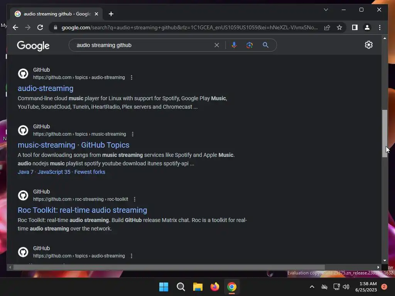Focus the Google search input field
Image resolution: width=395 pixels, height=296 pixels.
click(x=143, y=45)
